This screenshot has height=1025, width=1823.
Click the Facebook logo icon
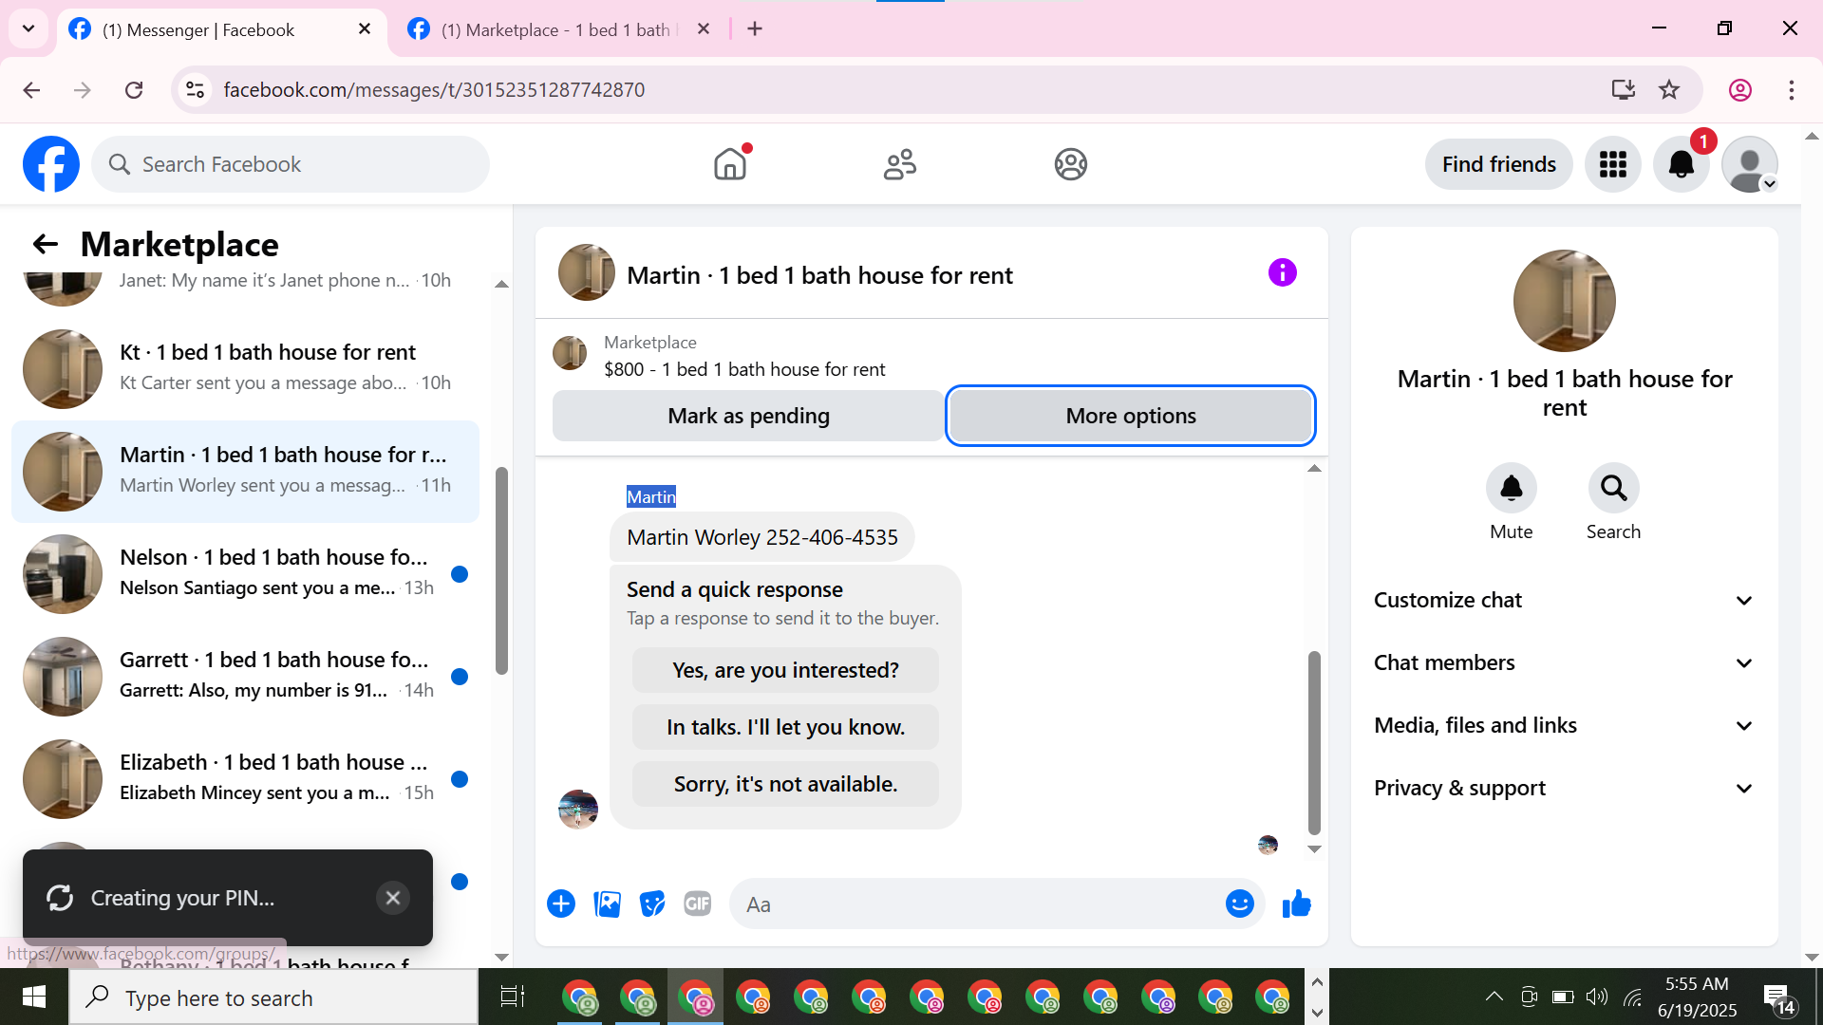(51, 164)
